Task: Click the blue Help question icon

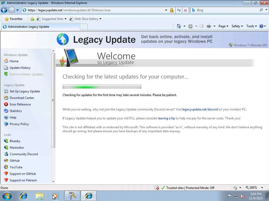Action: coord(261,26)
